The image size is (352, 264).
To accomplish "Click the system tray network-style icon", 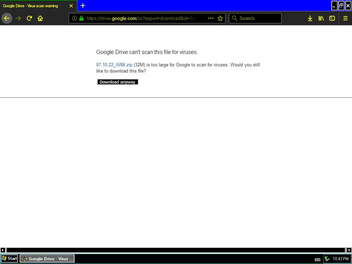I will click(327, 259).
